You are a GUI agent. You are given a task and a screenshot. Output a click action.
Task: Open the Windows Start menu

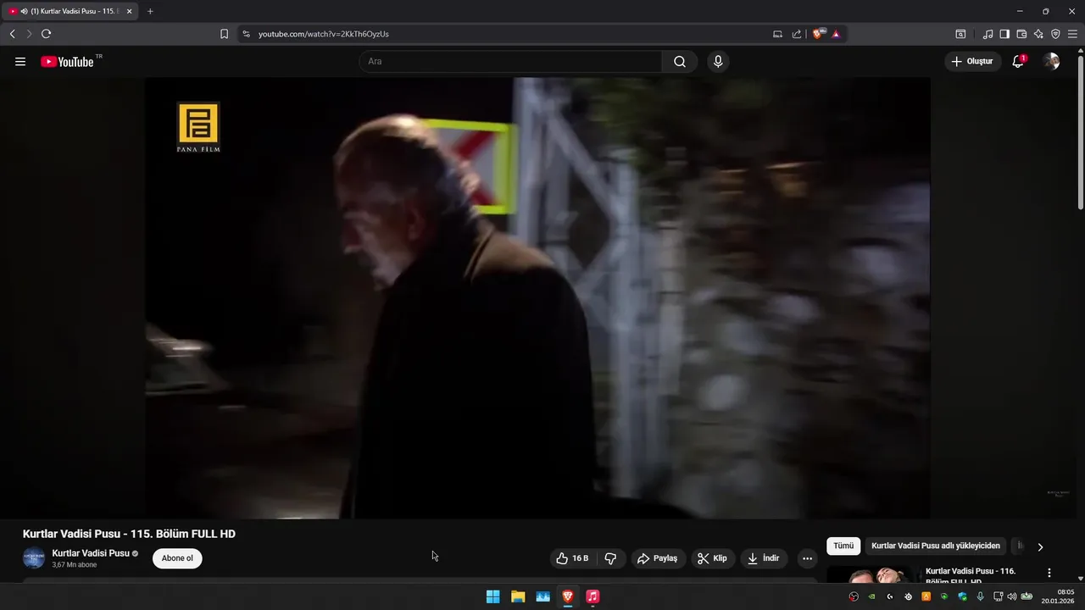click(492, 596)
